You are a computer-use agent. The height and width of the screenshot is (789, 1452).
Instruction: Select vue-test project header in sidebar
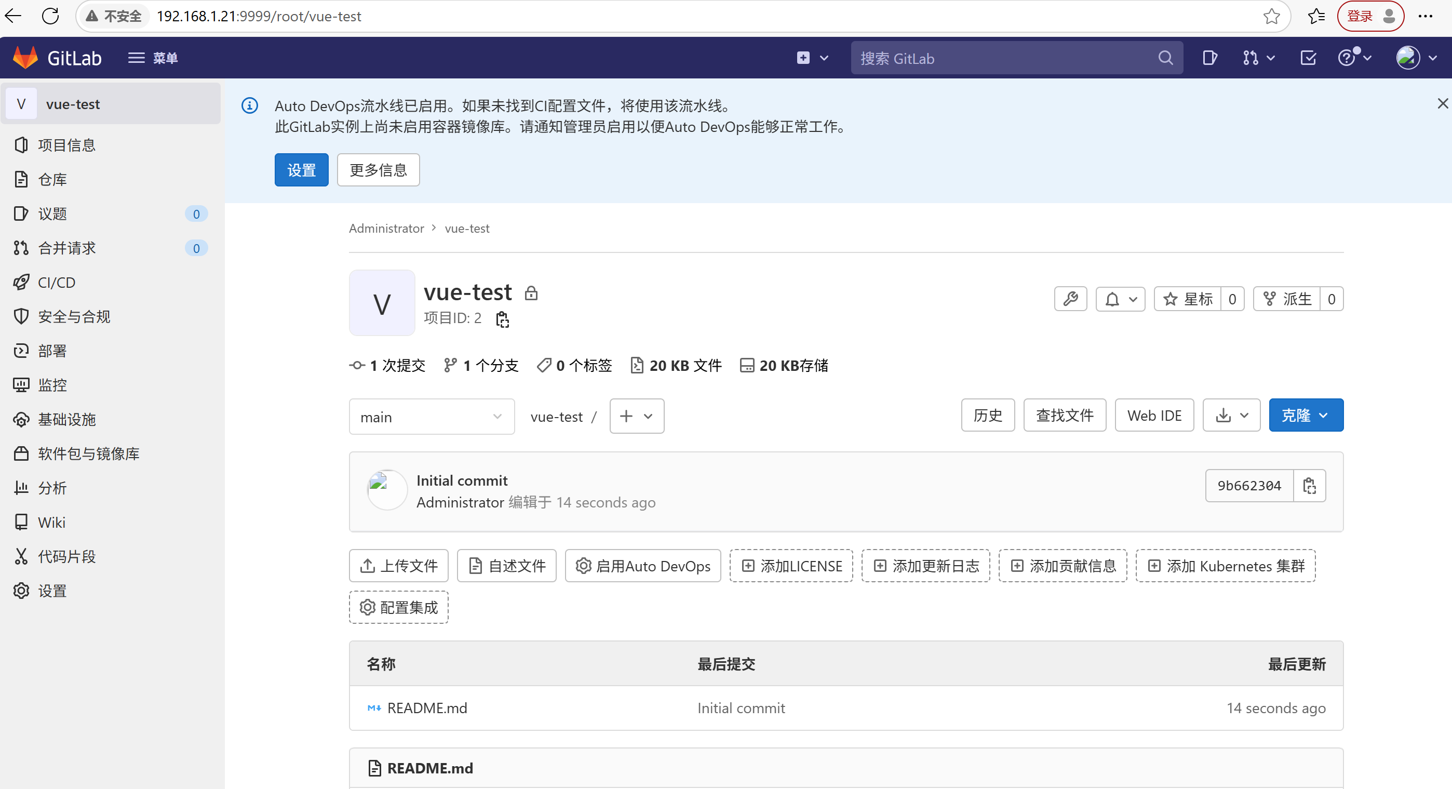coord(111,104)
